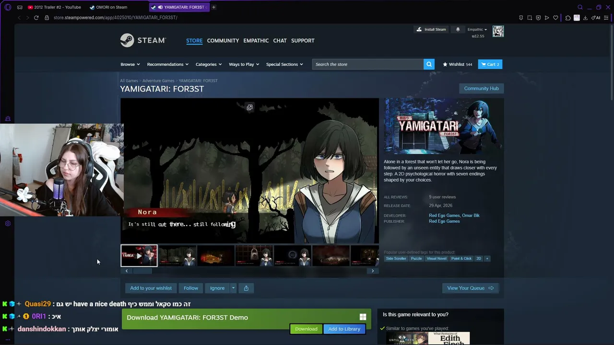Screen dimensions: 614x345
Task: Click the Steam logo
Action: 143,40
